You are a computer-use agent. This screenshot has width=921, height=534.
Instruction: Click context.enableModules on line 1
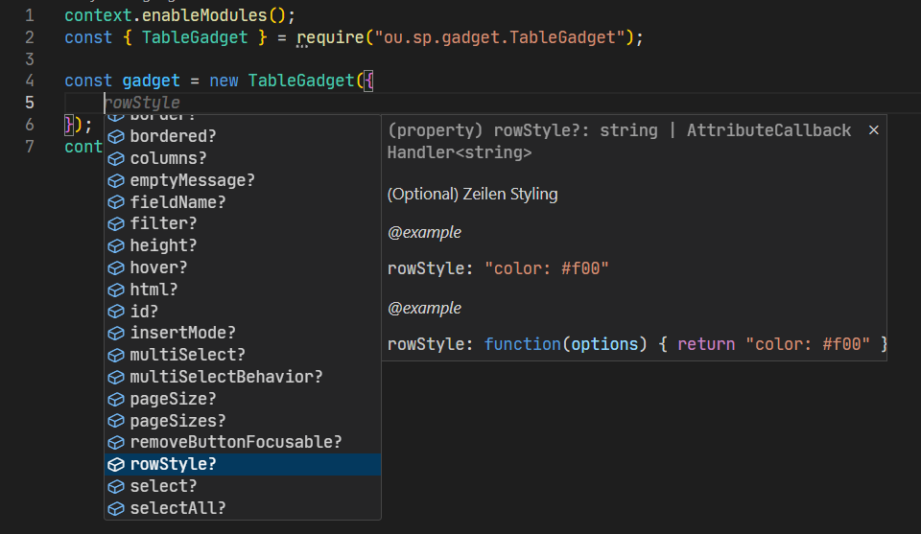[x=166, y=15]
